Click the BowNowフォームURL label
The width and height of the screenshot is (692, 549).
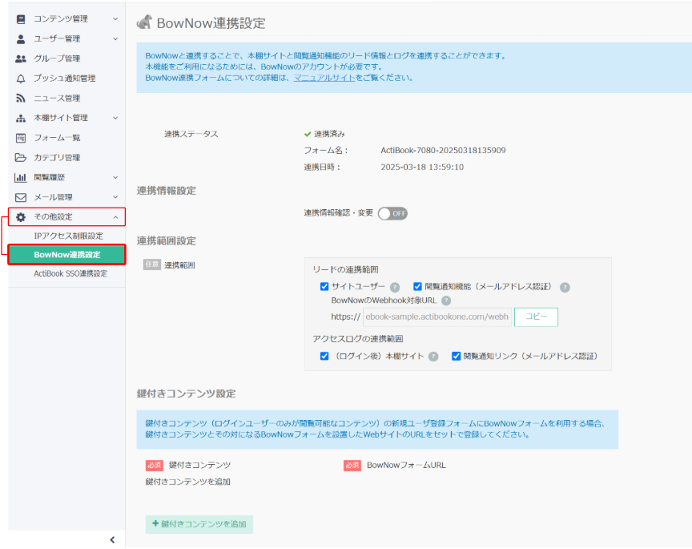point(406,465)
